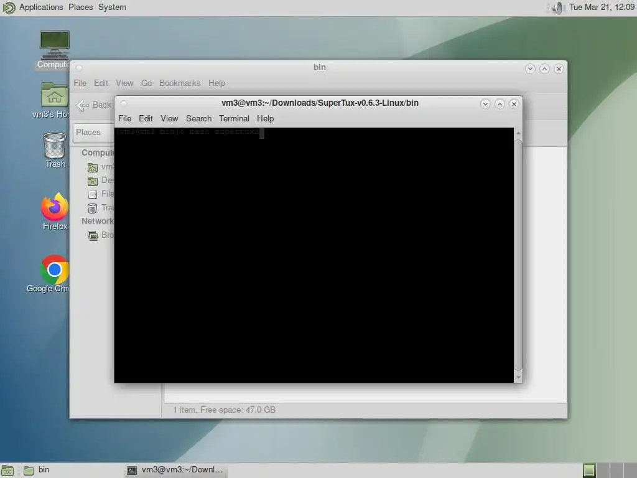Screen dimensions: 637x478
Task: Open the terminal Search menu
Action: pyautogui.click(x=198, y=119)
